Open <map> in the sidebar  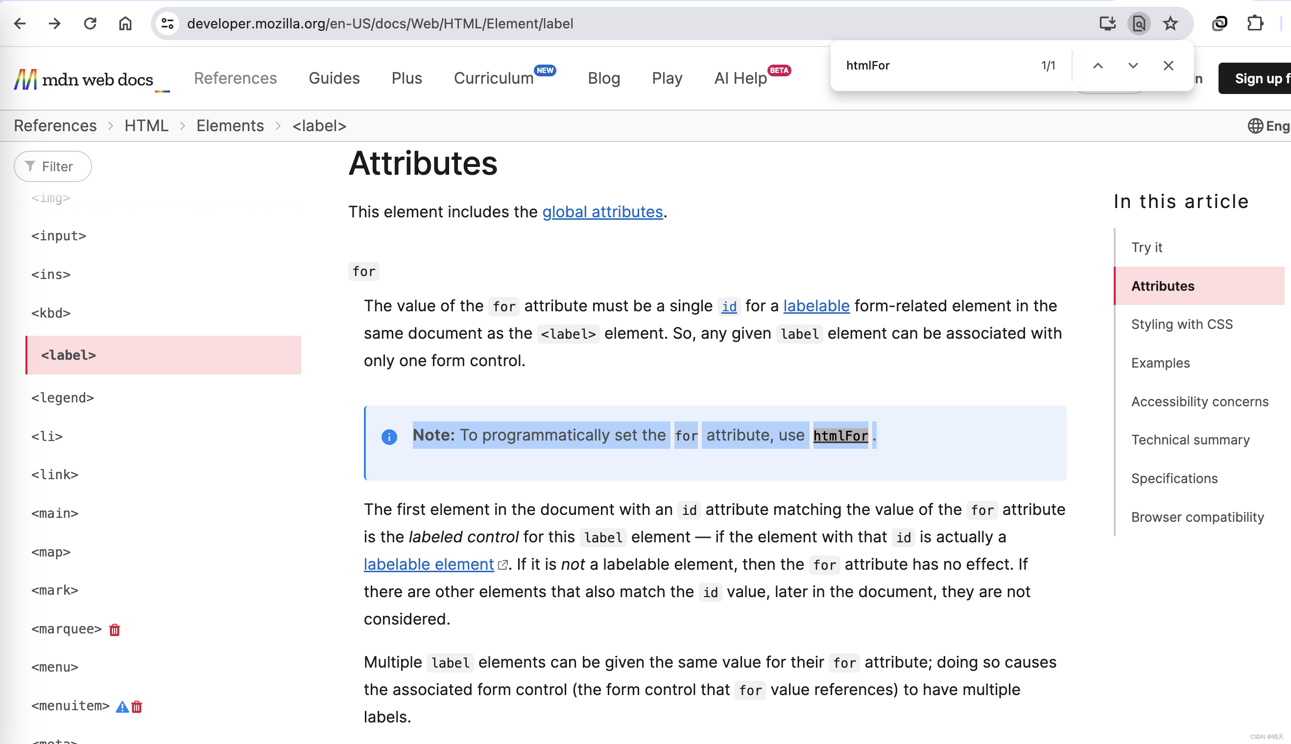tap(51, 552)
